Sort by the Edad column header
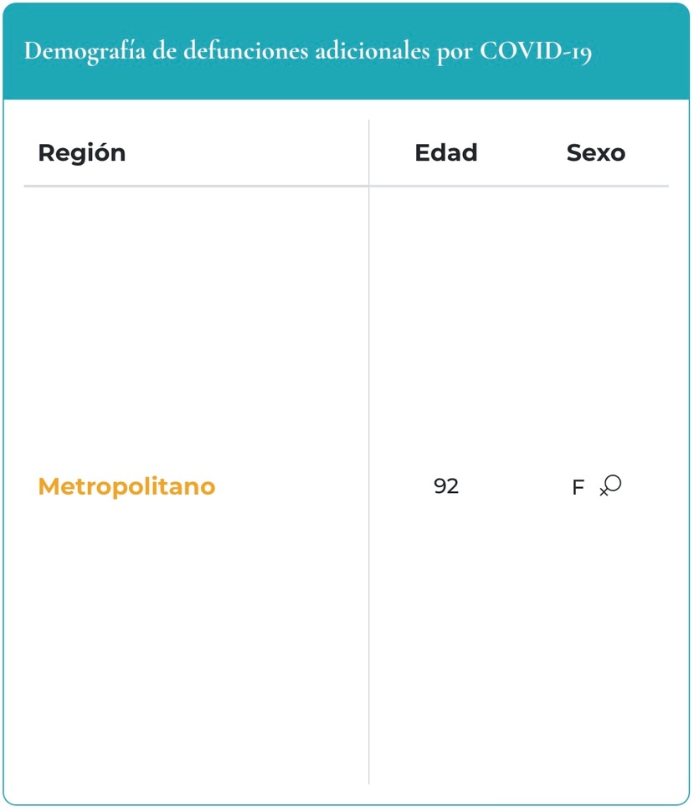Screen dimensions: 694x811 [x=446, y=152]
